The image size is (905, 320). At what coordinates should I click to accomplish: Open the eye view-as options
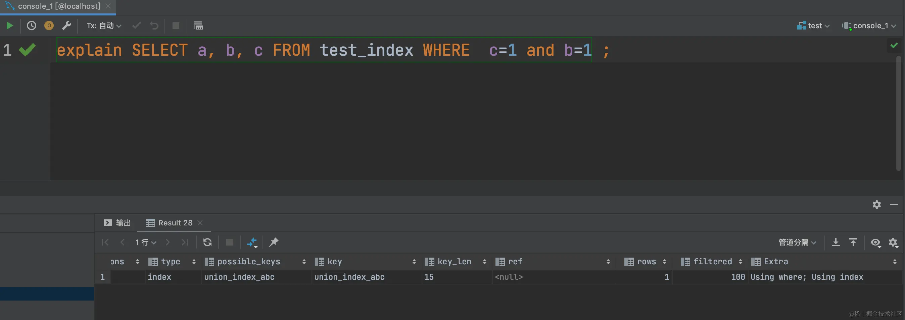coord(875,243)
